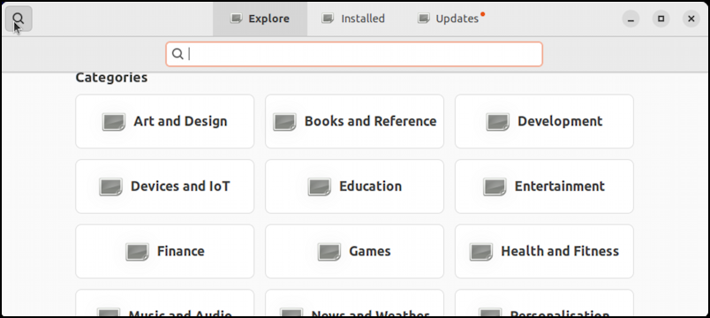The image size is (710, 318).
Task: Click the Explore tab icon
Action: tap(236, 19)
